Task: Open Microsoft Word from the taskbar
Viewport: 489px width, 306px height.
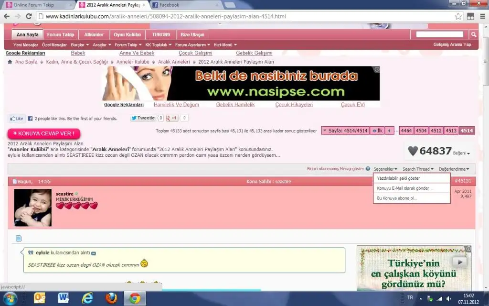Action: tap(64, 298)
